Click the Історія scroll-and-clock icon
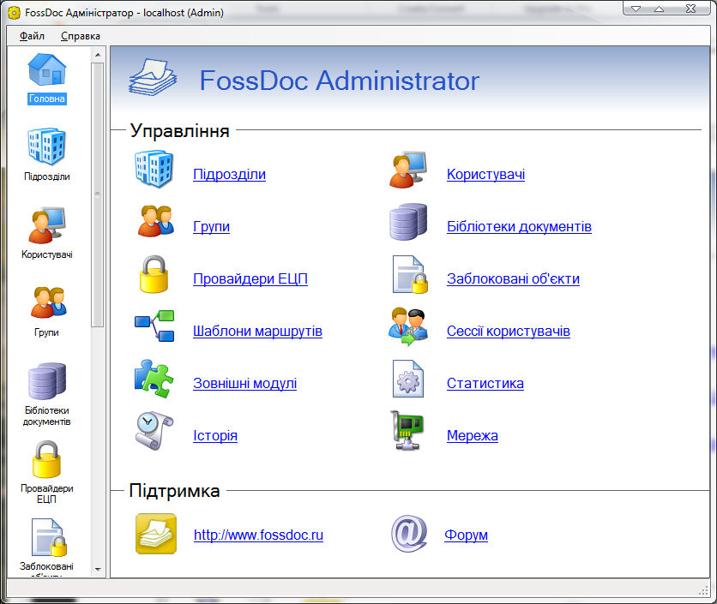Image resolution: width=717 pixels, height=604 pixels. (x=154, y=431)
